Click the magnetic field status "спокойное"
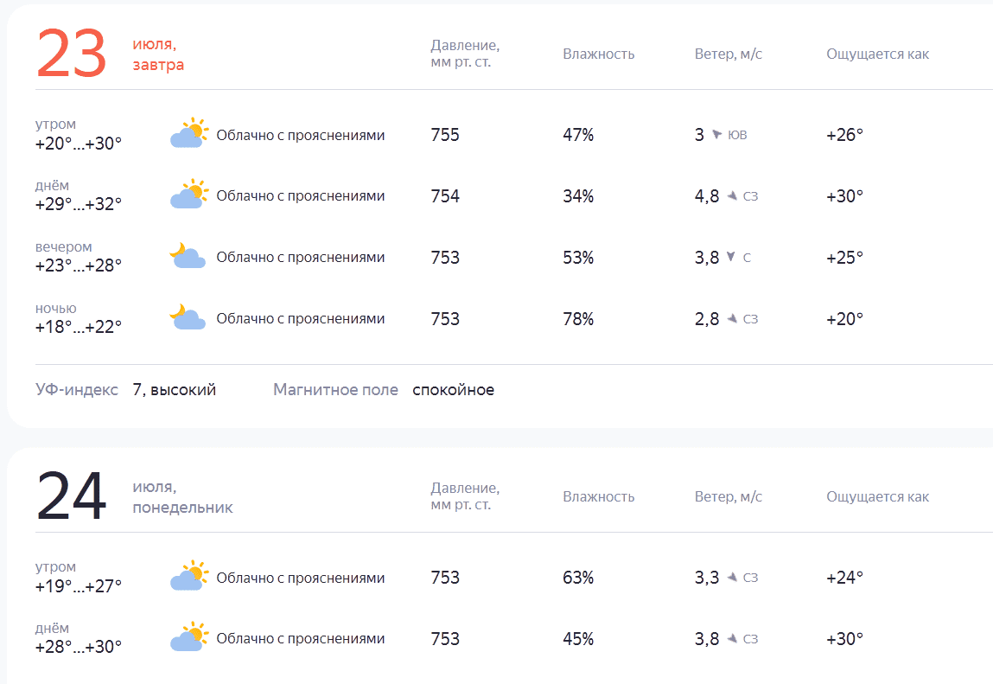The height and width of the screenshot is (684, 993). [453, 390]
